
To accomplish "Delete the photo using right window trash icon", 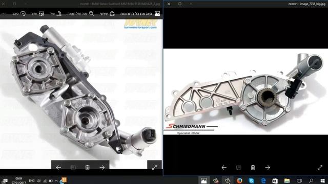I will coord(253,167).
